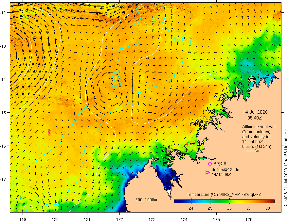Click latitude axis label -13
This screenshot has width=288, height=222.
[x=4, y=46]
